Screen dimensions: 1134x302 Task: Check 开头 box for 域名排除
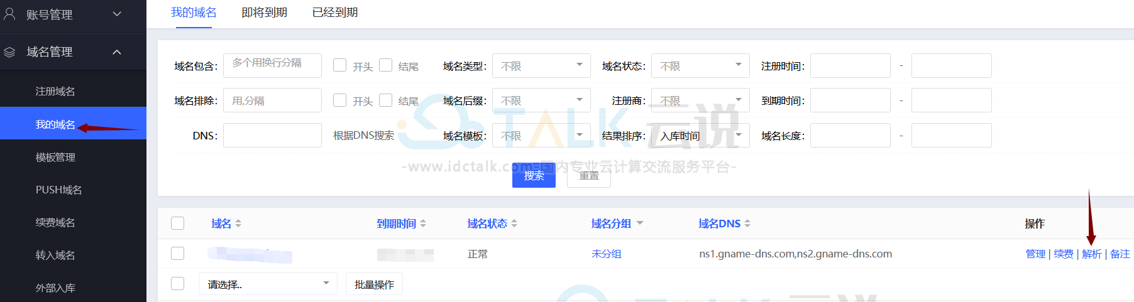pos(339,100)
